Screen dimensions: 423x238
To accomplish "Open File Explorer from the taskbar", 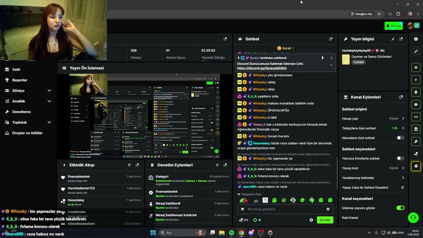I will (x=222, y=233).
